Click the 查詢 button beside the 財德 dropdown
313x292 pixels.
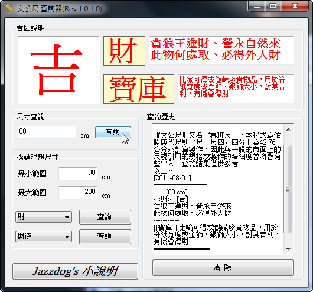pos(105,236)
